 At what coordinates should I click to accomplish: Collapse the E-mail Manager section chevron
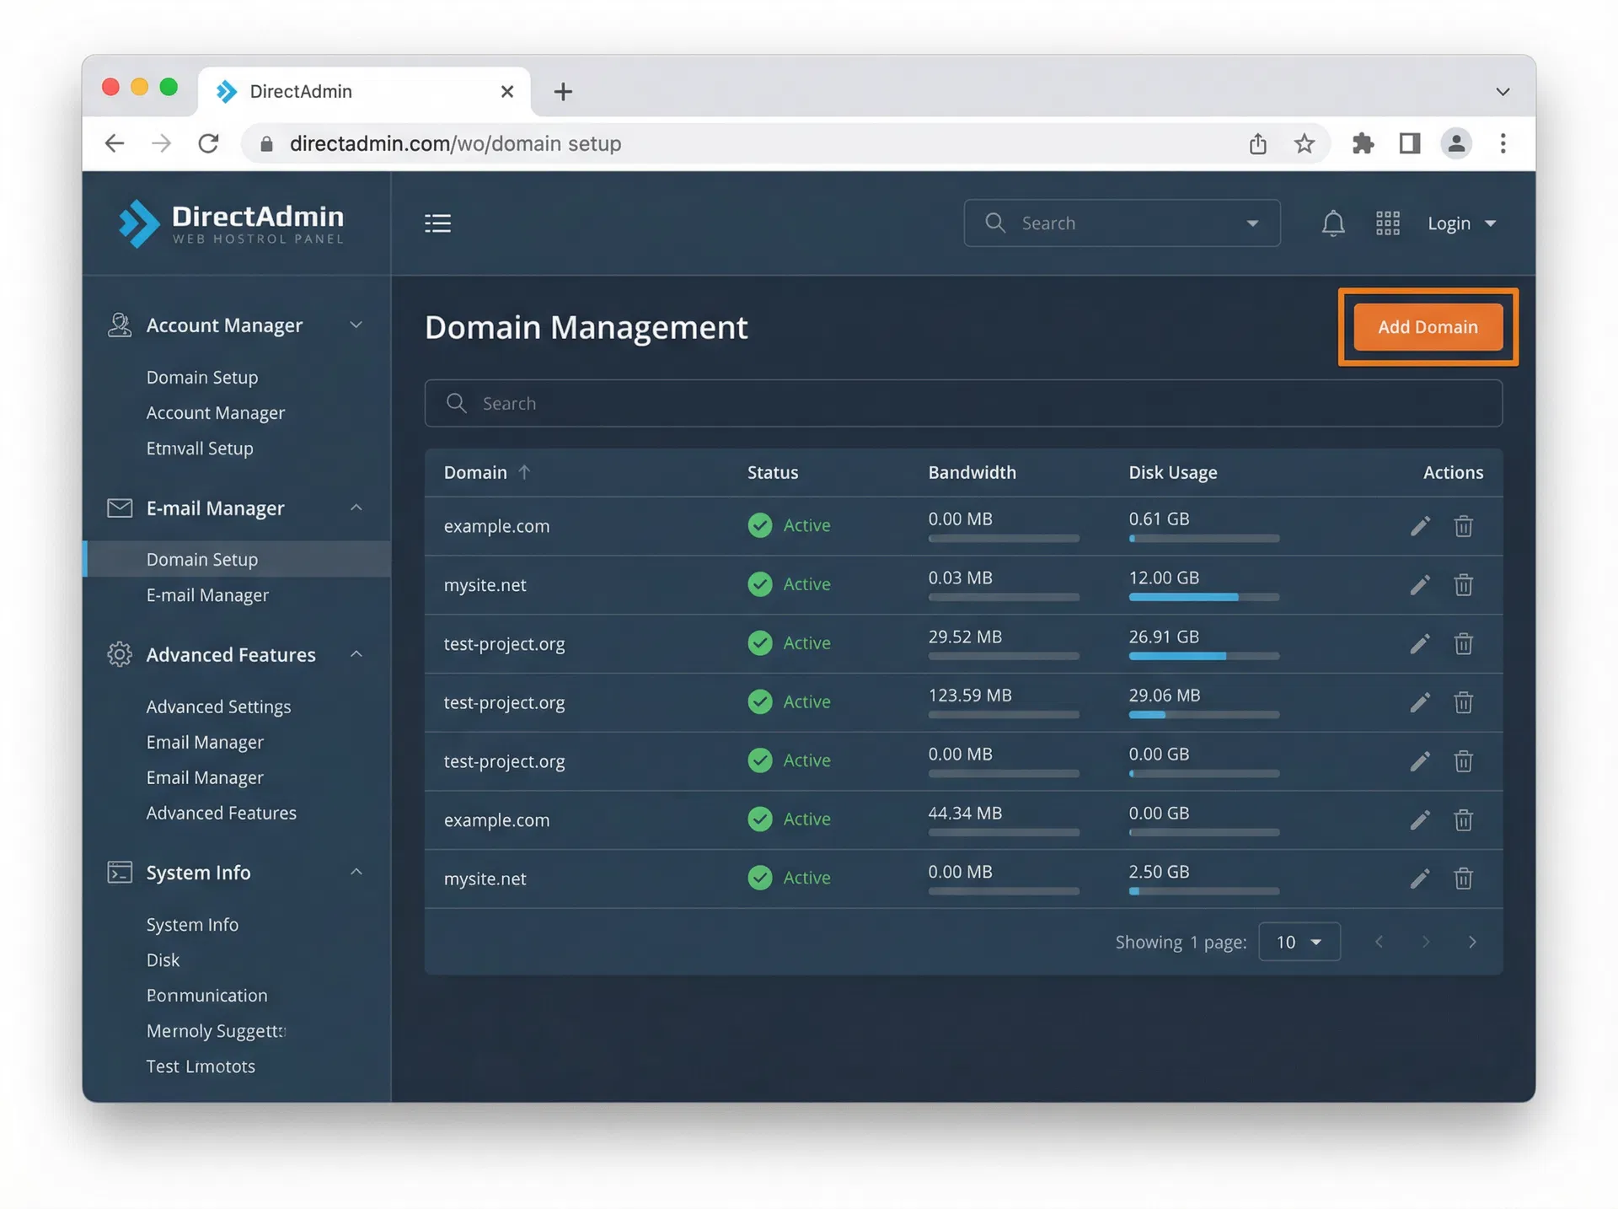[356, 508]
